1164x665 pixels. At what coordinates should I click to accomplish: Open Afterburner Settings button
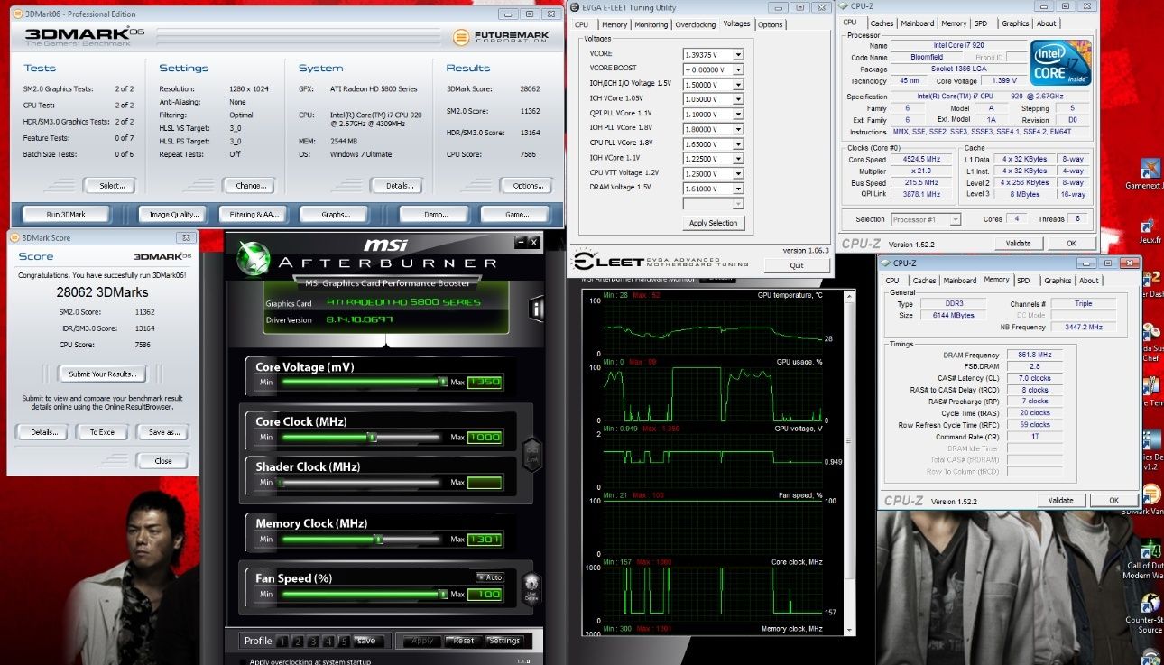(504, 641)
